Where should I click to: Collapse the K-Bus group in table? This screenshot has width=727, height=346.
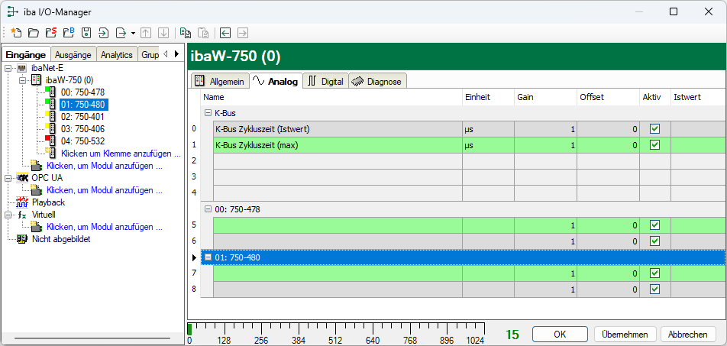(x=208, y=113)
